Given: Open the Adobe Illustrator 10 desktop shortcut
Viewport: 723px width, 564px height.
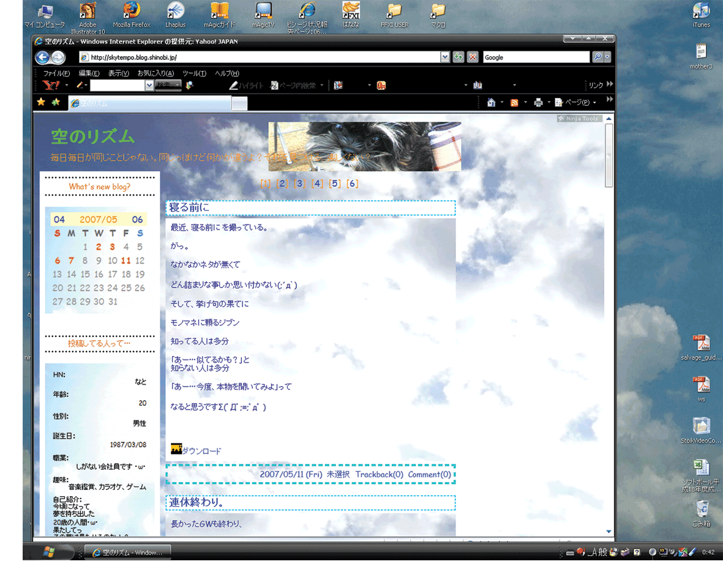Looking at the screenshot, I should (88, 18).
